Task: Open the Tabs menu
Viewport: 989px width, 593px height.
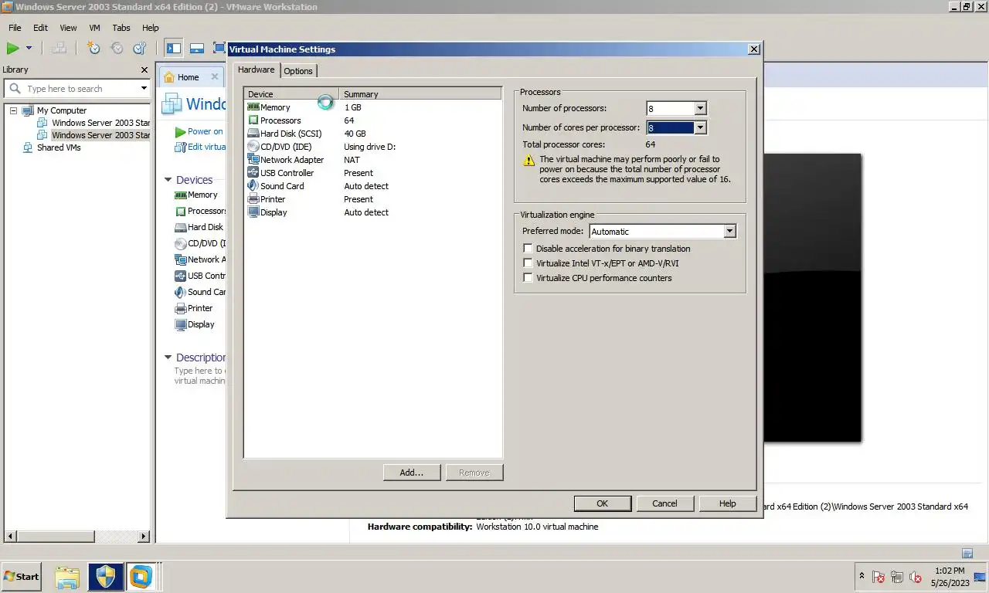Action: click(x=121, y=28)
